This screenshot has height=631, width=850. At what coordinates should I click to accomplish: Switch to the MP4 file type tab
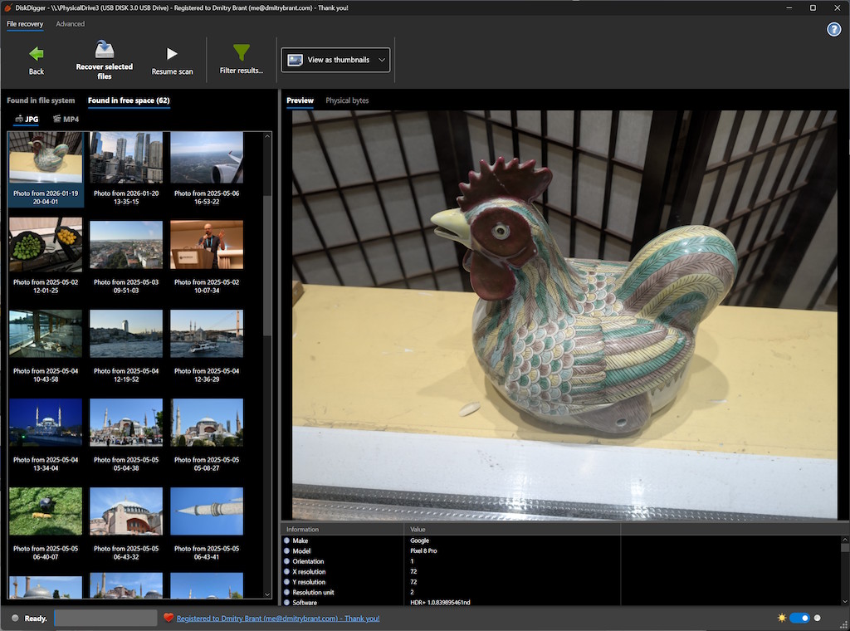pyautogui.click(x=66, y=119)
